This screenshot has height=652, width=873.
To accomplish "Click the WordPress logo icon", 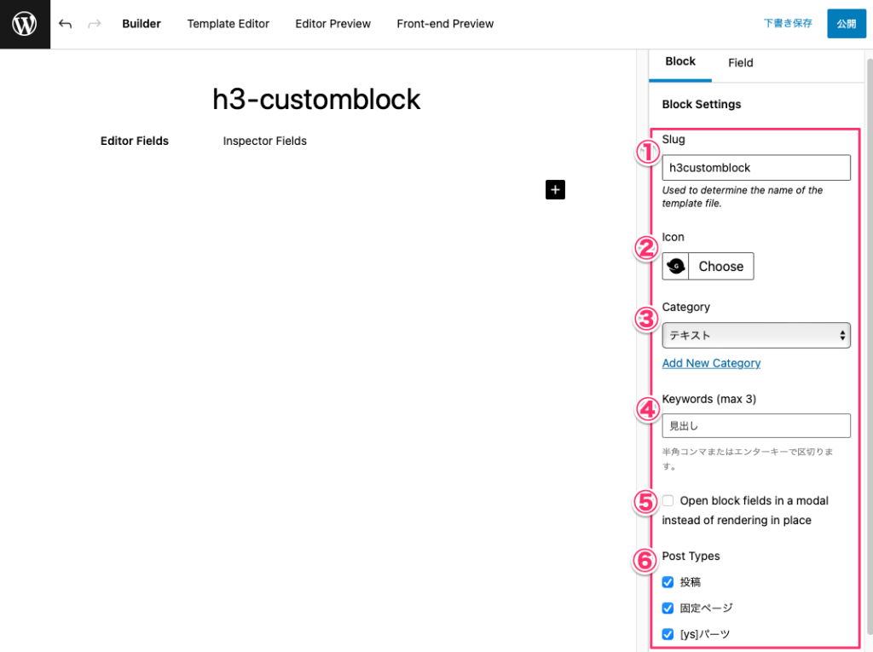I will [x=25, y=24].
